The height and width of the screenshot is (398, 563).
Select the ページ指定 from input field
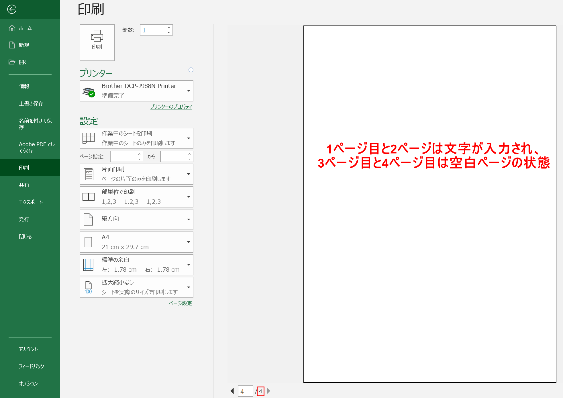125,156
